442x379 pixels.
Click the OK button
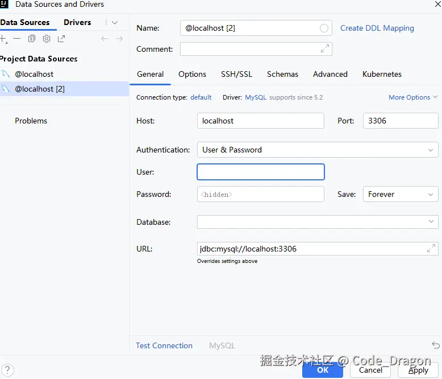click(323, 370)
